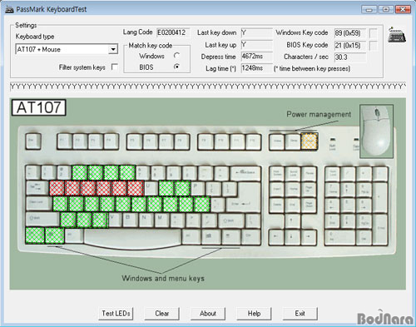Click the spacebar on the keyboard image
This screenshot has width=416, height=327.
132,238
